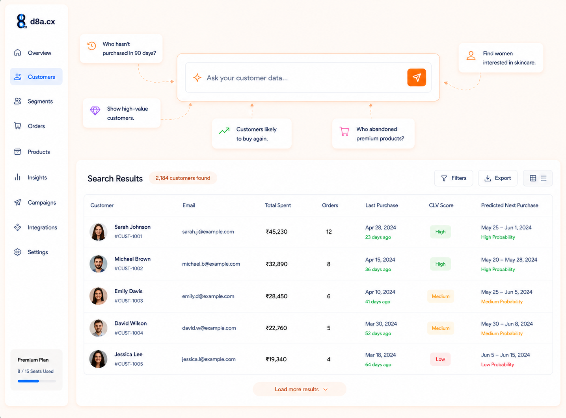566x418 pixels.
Task: Click the pink cart icon on abandoned card
Action: tap(344, 131)
